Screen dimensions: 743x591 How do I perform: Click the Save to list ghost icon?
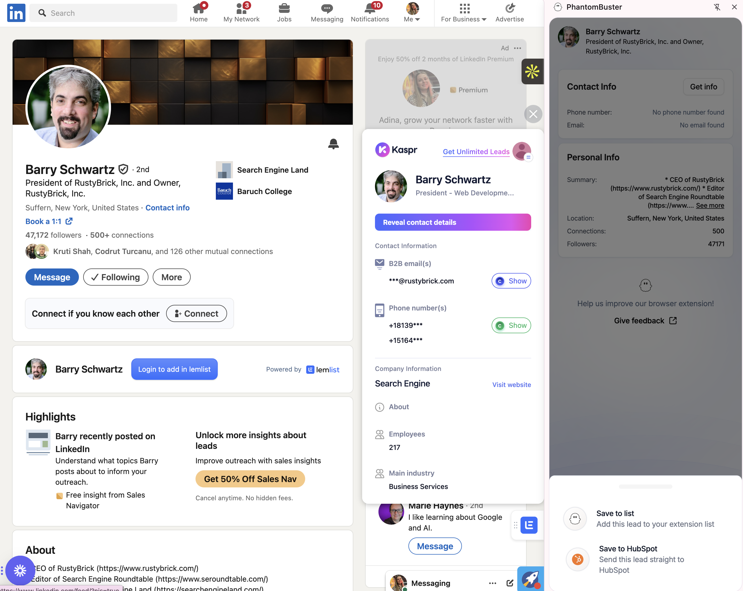click(x=575, y=518)
